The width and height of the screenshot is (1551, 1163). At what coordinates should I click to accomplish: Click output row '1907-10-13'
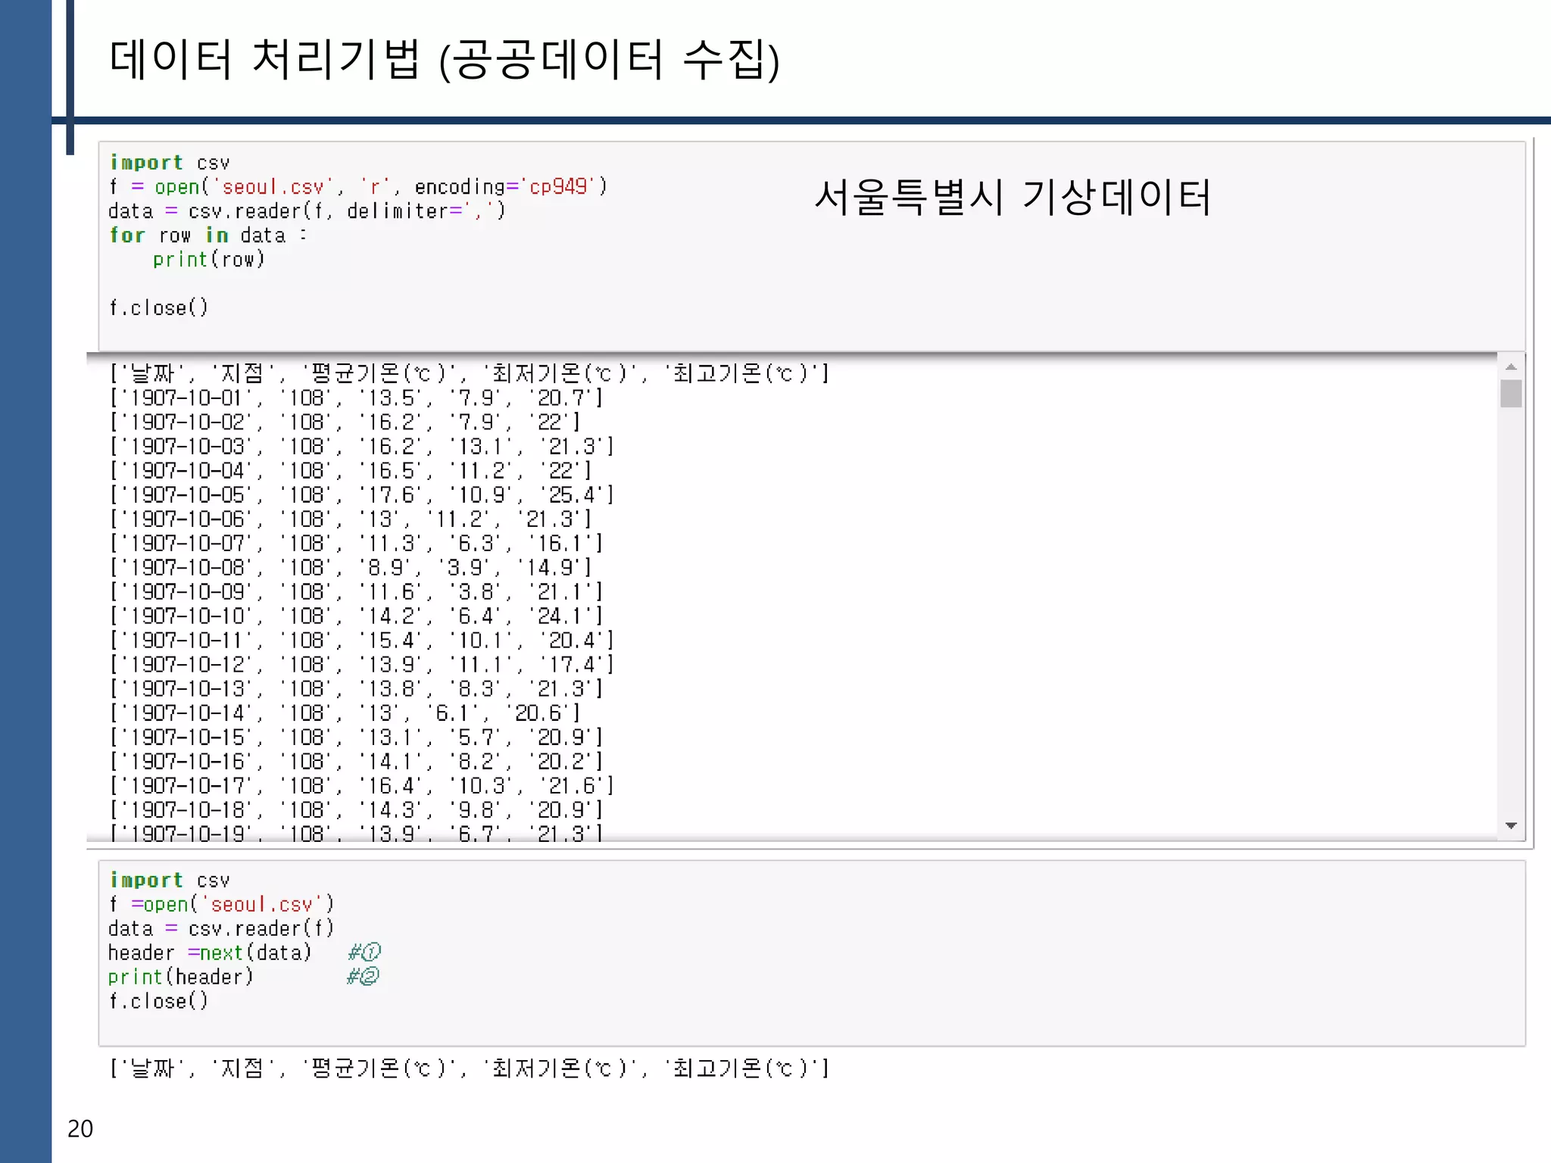click(356, 688)
